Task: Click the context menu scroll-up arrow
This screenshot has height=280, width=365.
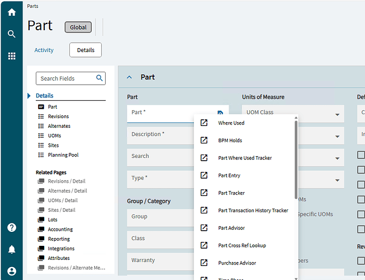Action: 296,118
